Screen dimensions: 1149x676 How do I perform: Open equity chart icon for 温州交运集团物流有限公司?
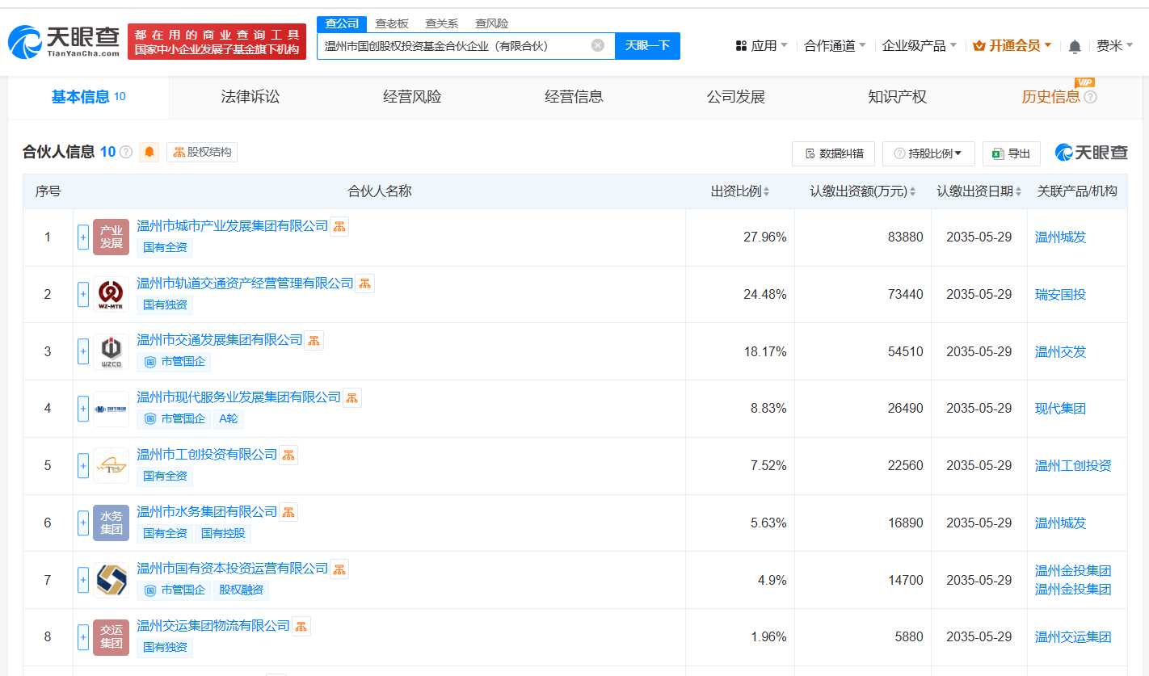pos(301,626)
